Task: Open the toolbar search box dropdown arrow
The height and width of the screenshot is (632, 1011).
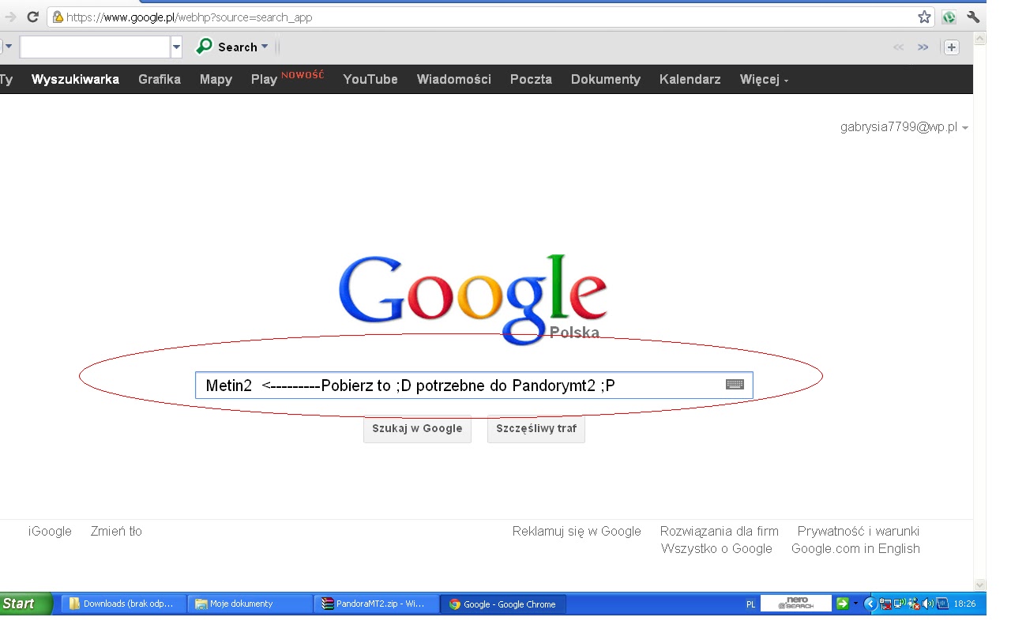Action: (x=176, y=47)
